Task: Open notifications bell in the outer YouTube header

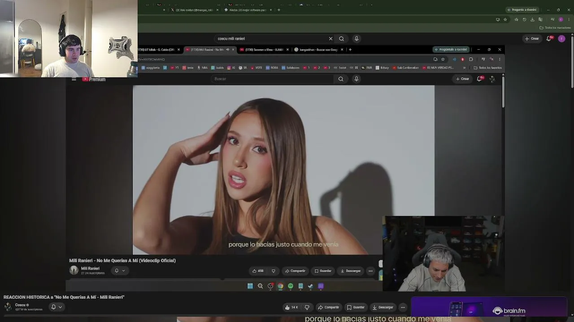Action: 549,38
